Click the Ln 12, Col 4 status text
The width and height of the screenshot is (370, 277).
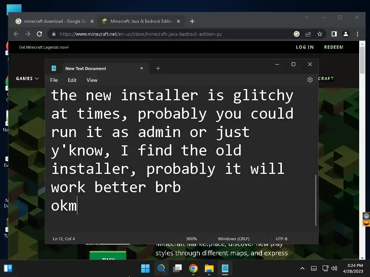tap(64, 239)
